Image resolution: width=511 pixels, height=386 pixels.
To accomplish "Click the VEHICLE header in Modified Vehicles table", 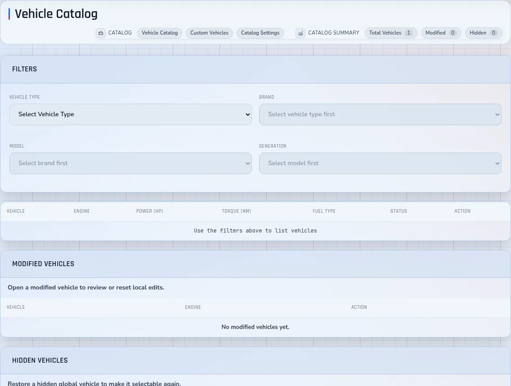I will coord(16,307).
